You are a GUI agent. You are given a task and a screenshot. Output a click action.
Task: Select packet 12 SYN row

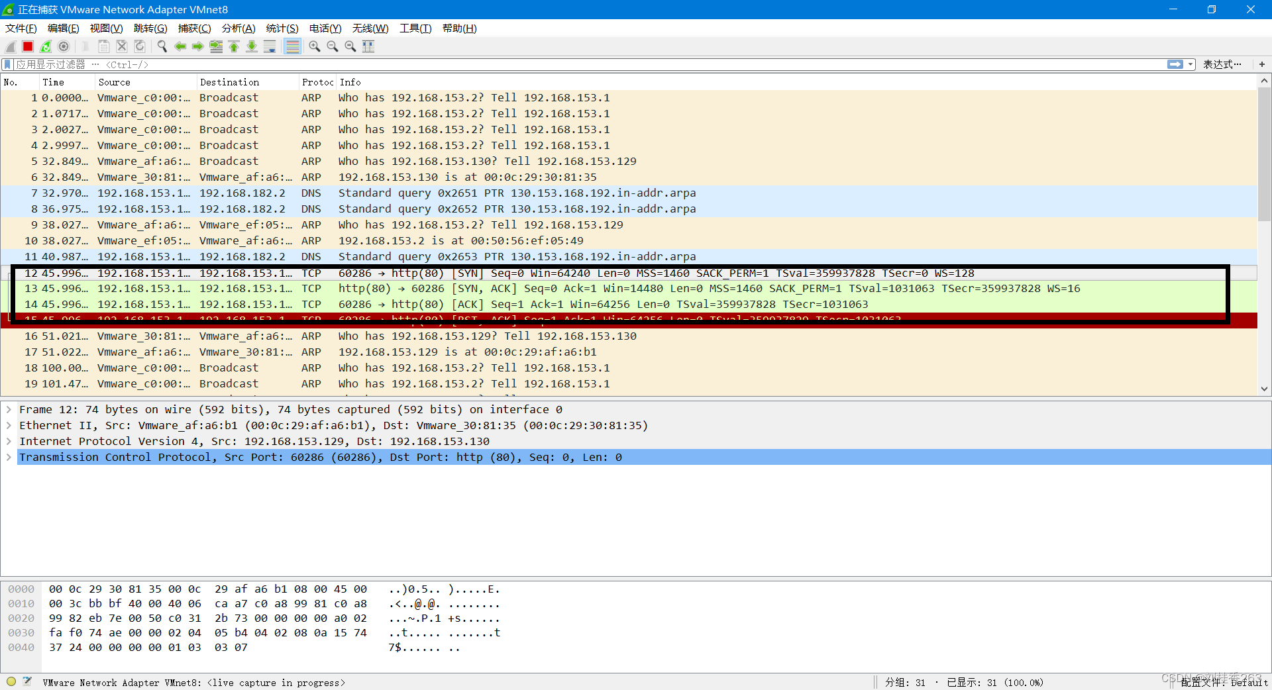[628, 273]
